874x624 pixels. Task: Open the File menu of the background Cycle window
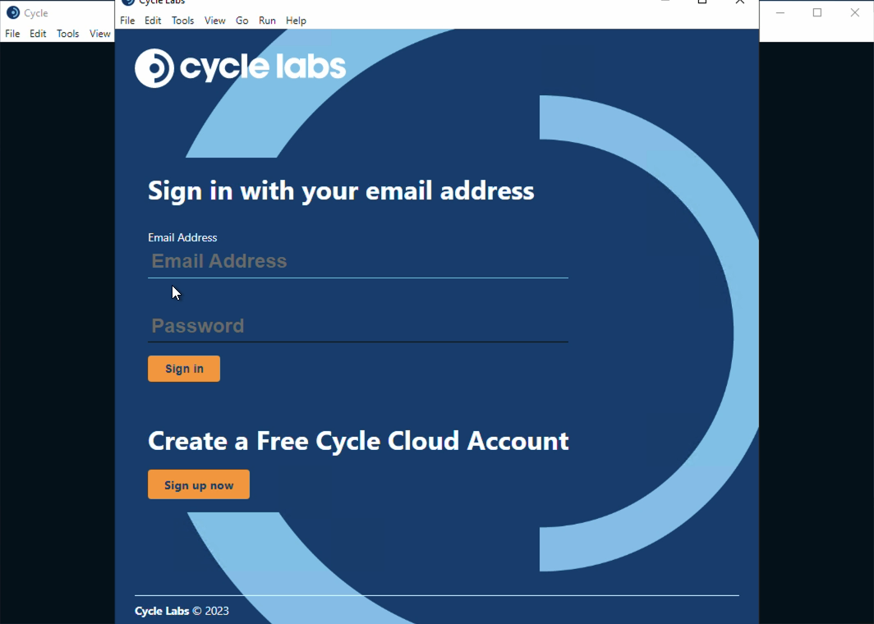(12, 33)
